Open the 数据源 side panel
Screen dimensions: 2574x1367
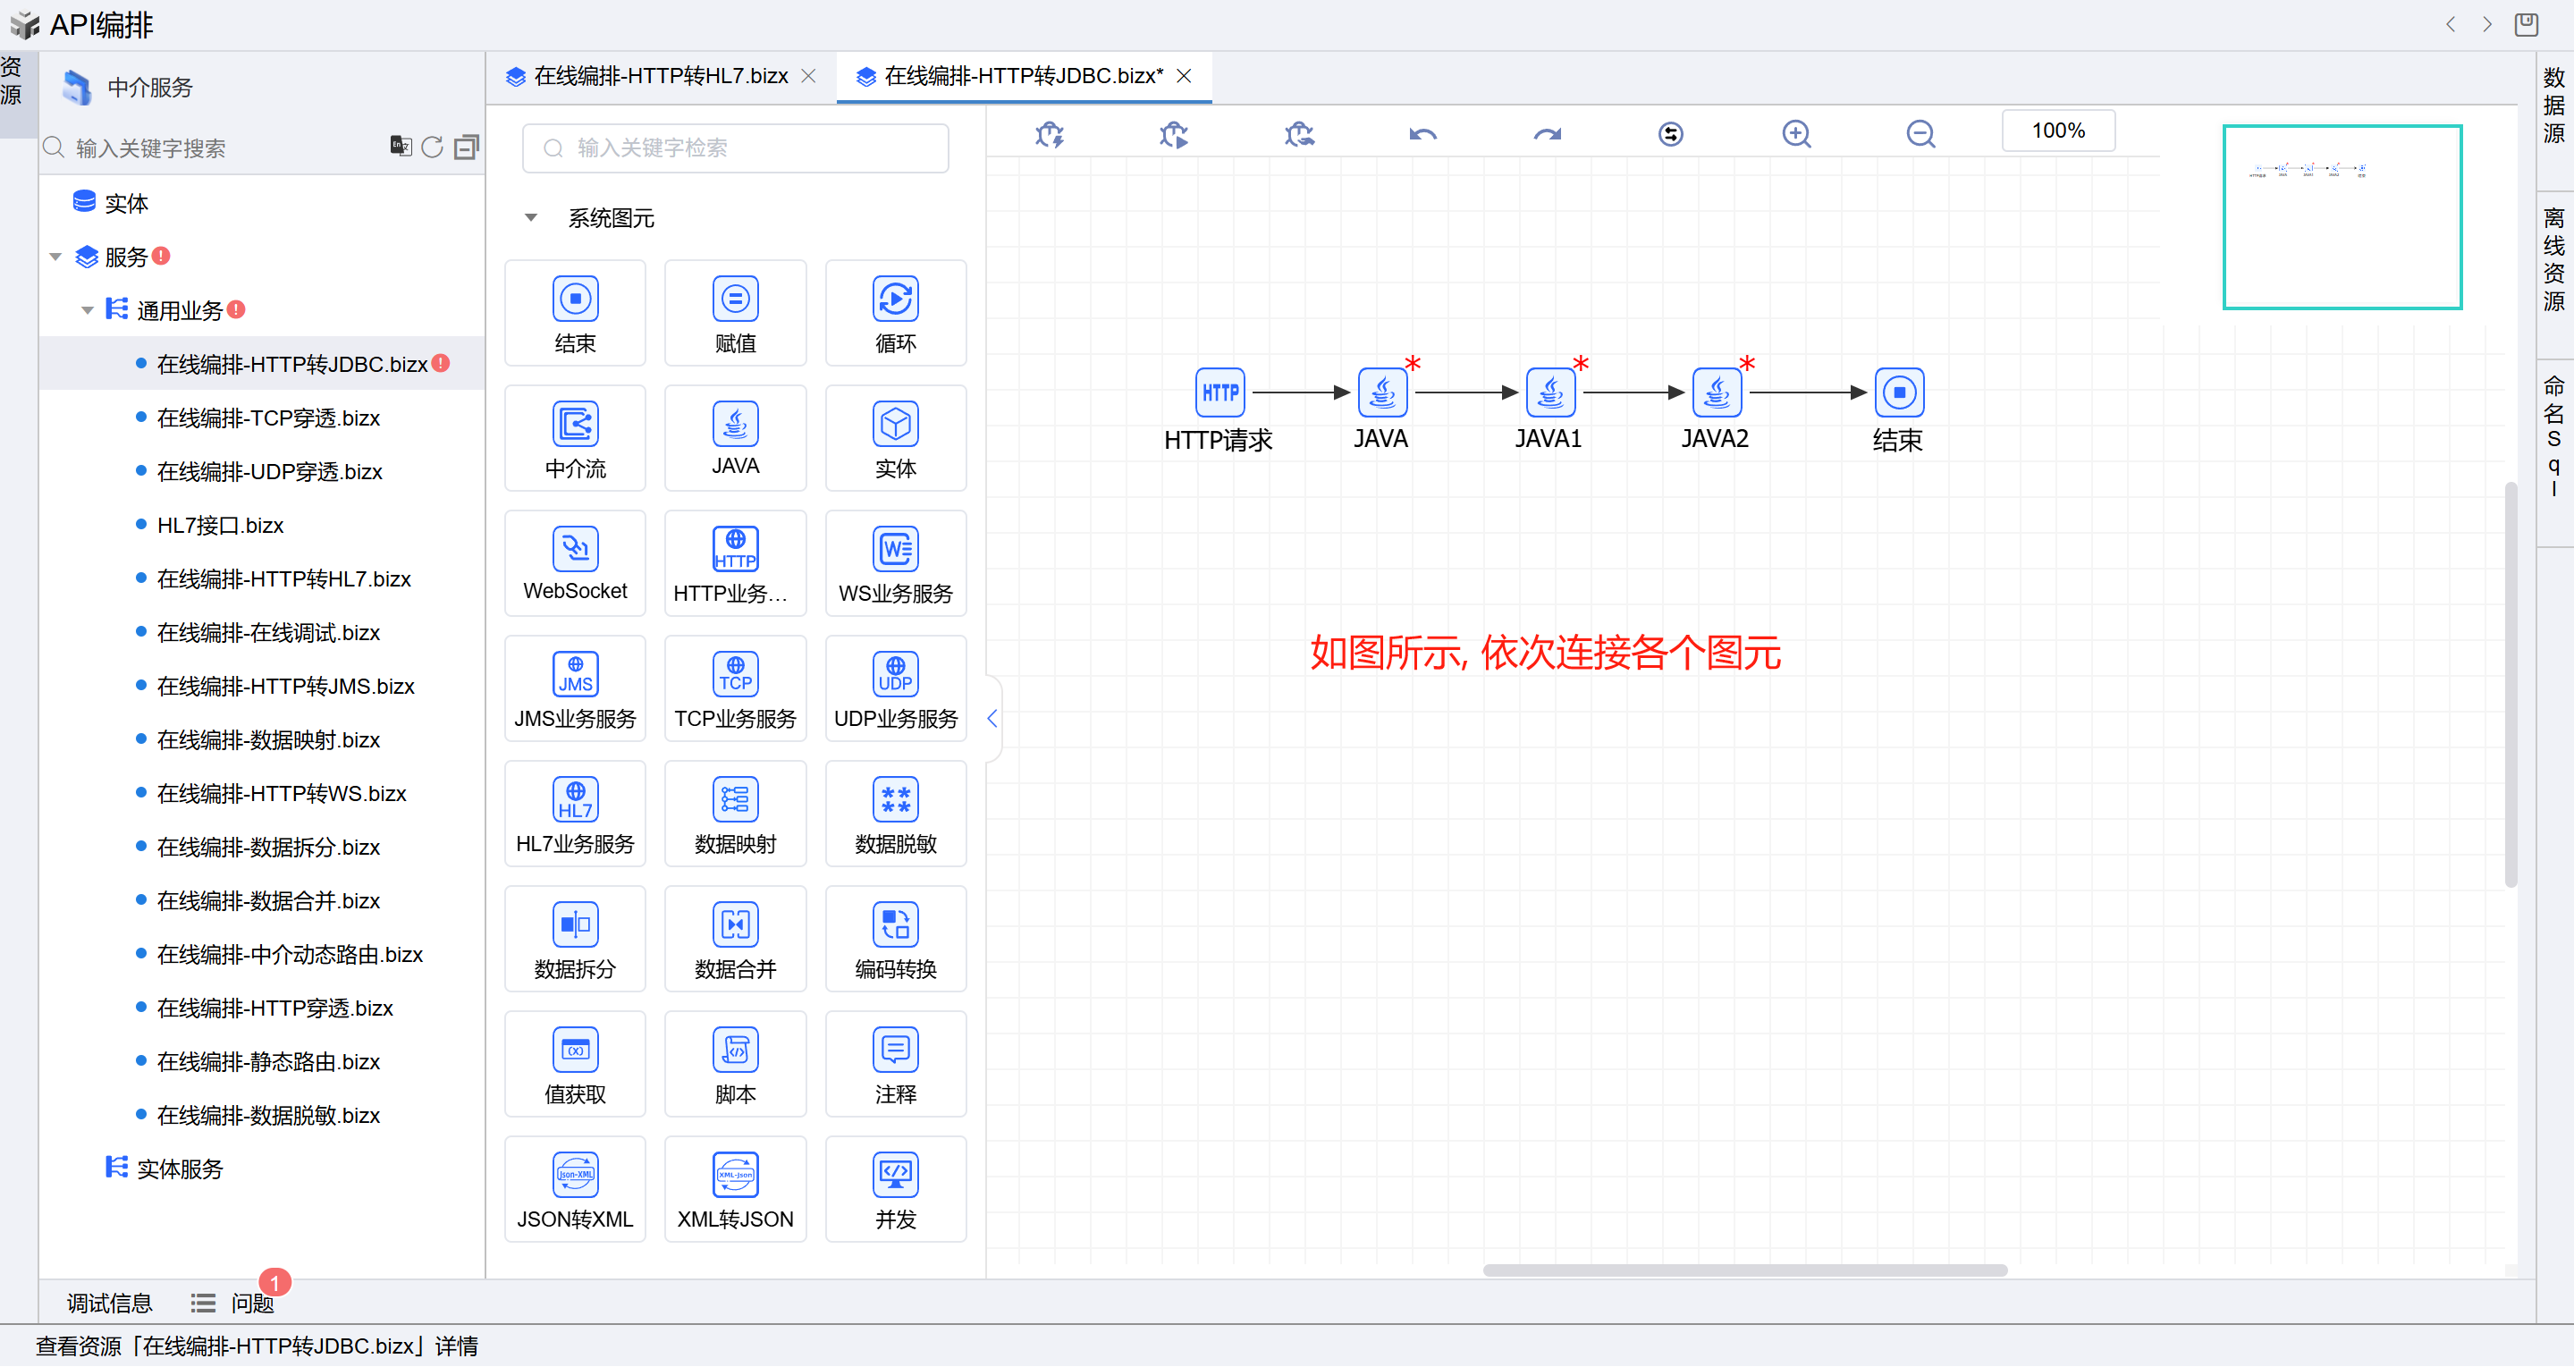coord(2553,105)
